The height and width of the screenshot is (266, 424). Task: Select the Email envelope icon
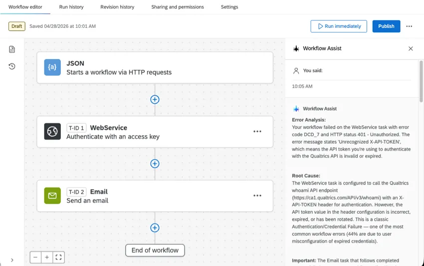[x=52, y=196]
